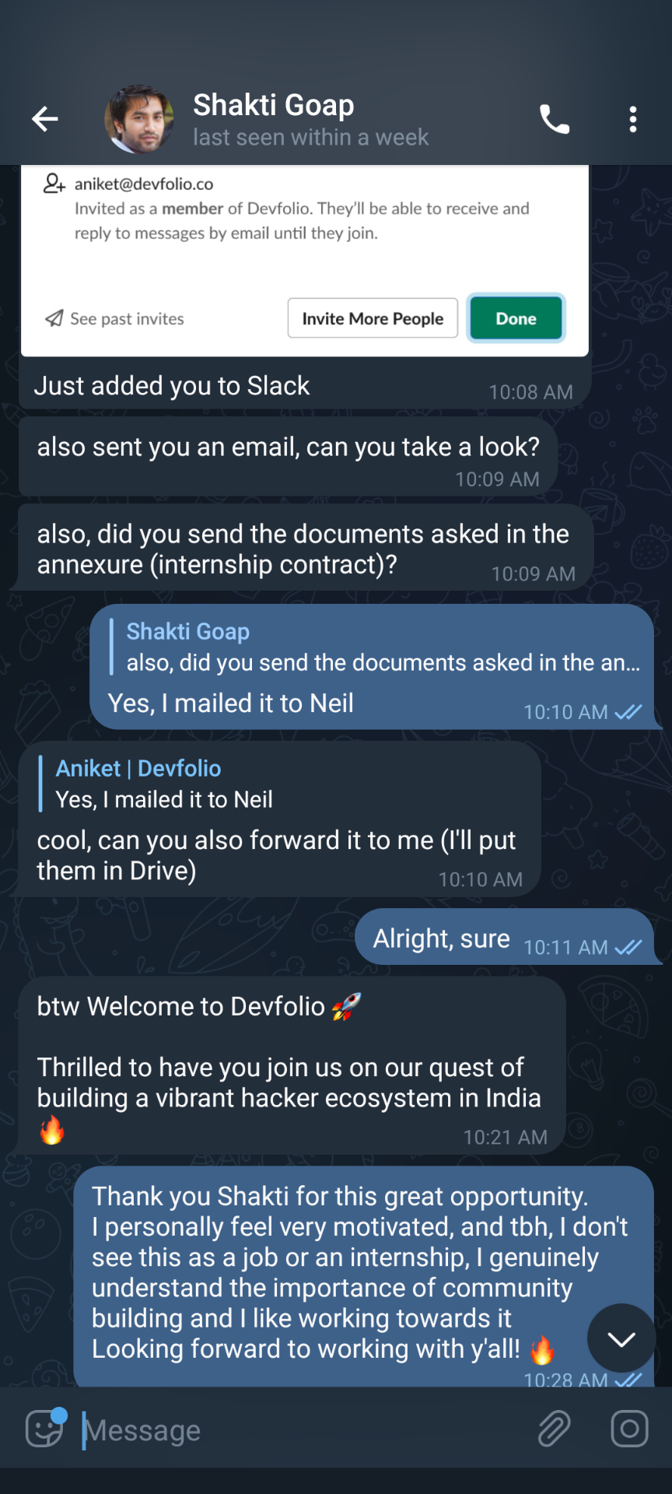This screenshot has height=1494, width=672.
Task: Tap the 'Just added you to Slack' caption
Action: (172, 386)
